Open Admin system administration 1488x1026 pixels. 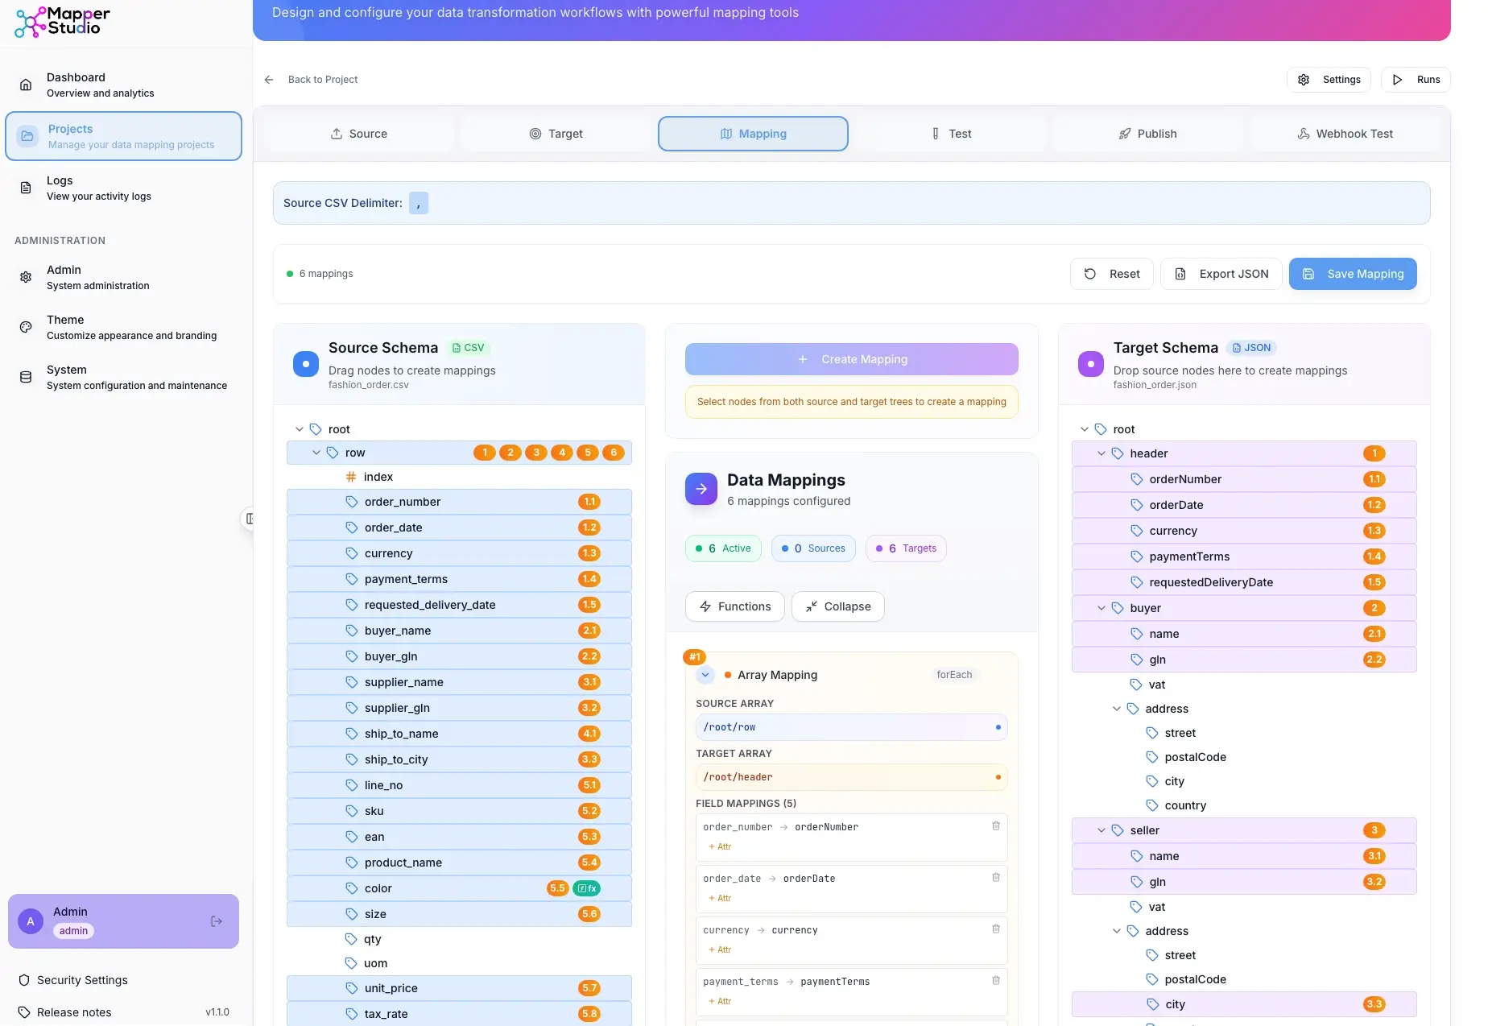[x=97, y=276]
